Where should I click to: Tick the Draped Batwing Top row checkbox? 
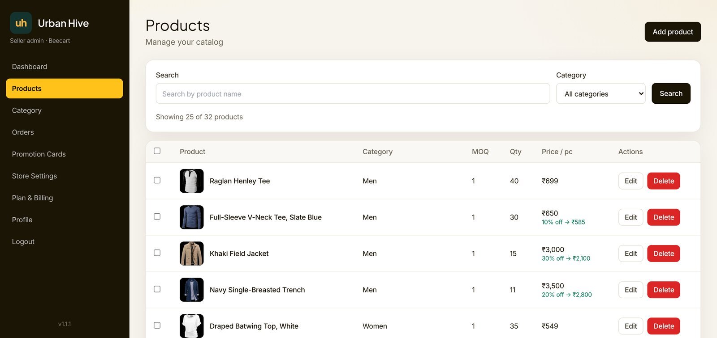157,325
